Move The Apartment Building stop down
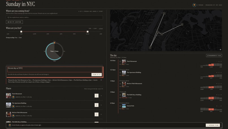Image resolution: width=228 pixels, height=129 pixels. [x=219, y=73]
